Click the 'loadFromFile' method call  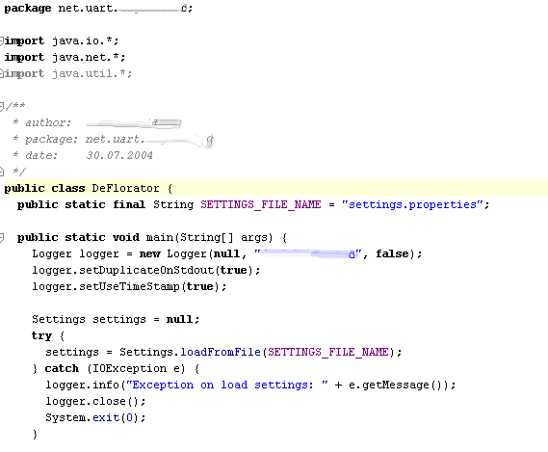221,352
